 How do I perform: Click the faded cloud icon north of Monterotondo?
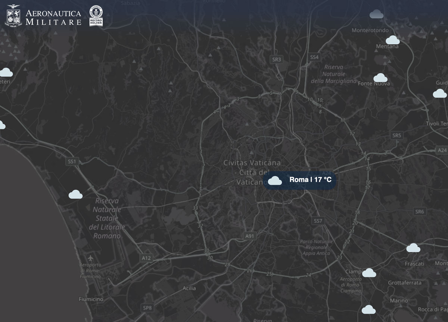tap(376, 14)
